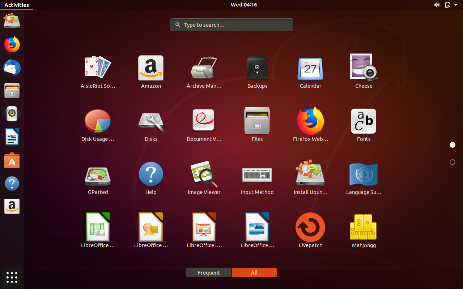Open the Cheese webcam application
This screenshot has width=463, height=289.
[x=364, y=68]
